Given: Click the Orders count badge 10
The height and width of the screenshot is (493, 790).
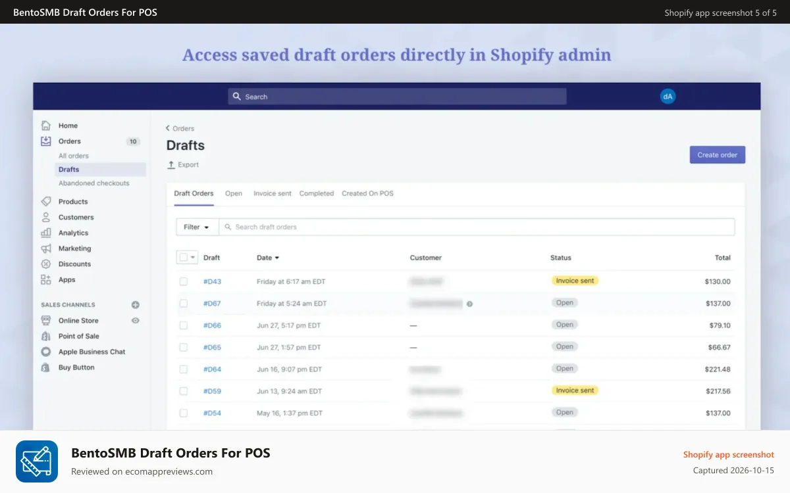Looking at the screenshot, I should point(134,141).
